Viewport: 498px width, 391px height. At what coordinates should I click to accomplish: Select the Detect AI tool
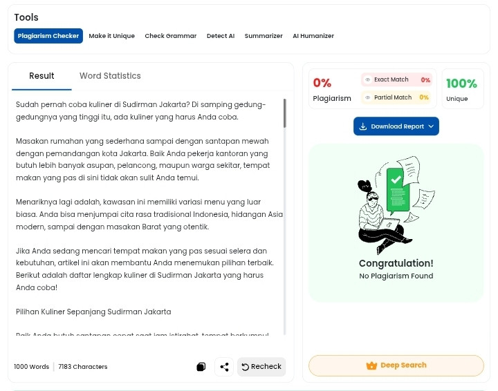(x=221, y=36)
